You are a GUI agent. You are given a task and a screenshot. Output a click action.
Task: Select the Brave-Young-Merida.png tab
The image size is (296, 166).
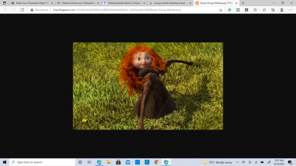[x=216, y=3]
